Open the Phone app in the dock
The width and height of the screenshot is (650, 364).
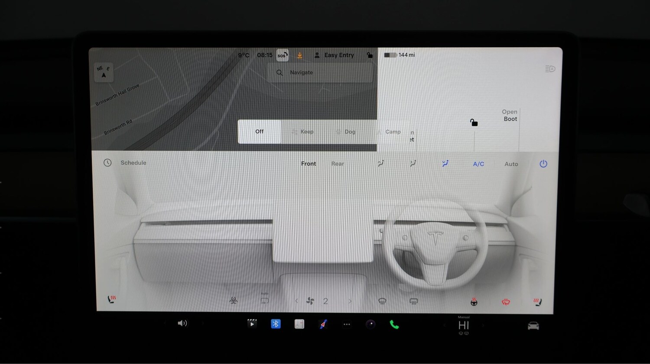tap(394, 323)
